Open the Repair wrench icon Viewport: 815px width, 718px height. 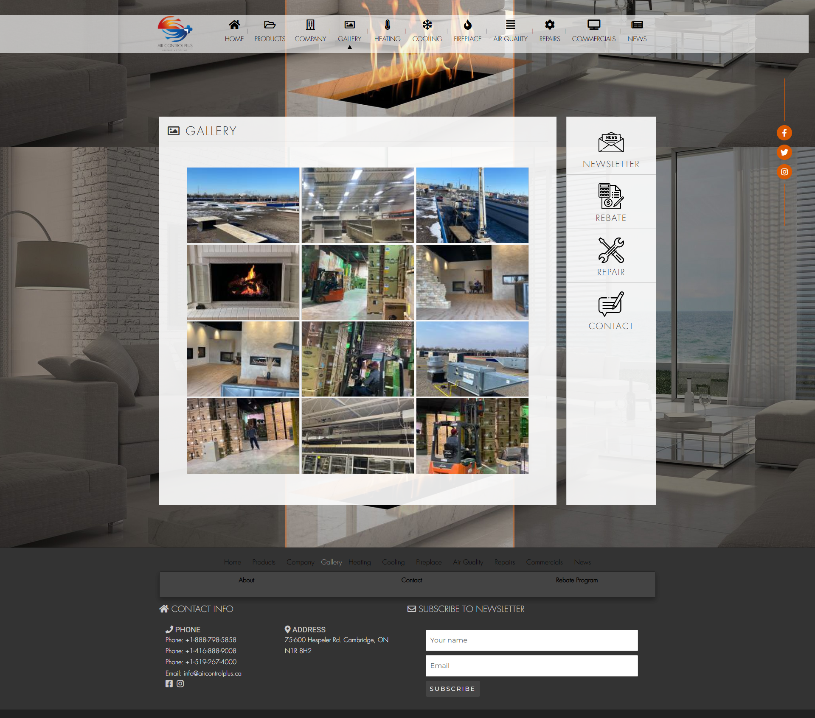(x=610, y=250)
